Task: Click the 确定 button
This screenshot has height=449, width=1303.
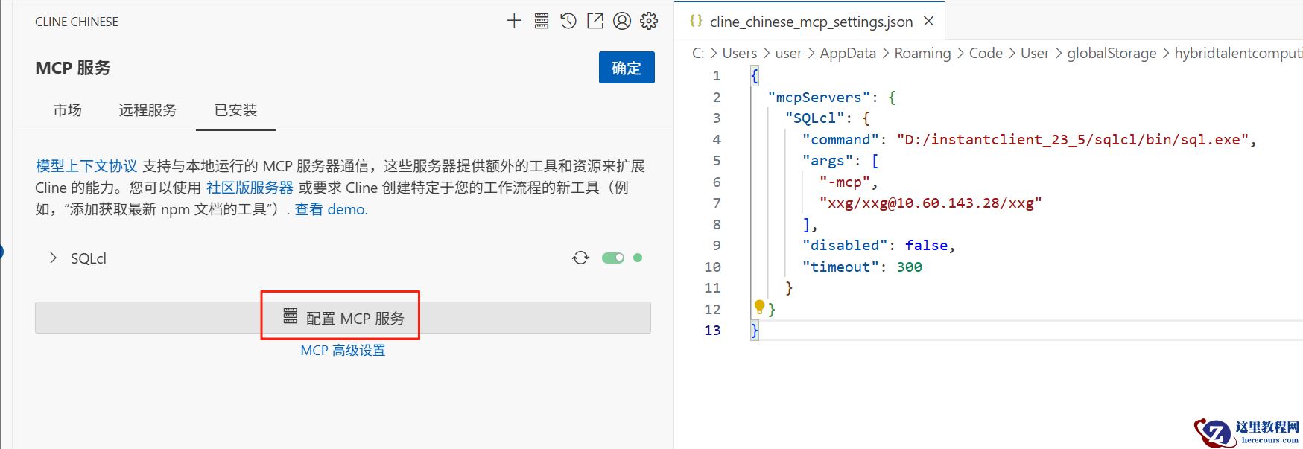Action: point(627,68)
